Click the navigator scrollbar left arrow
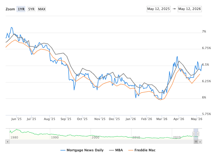 (8, 142)
